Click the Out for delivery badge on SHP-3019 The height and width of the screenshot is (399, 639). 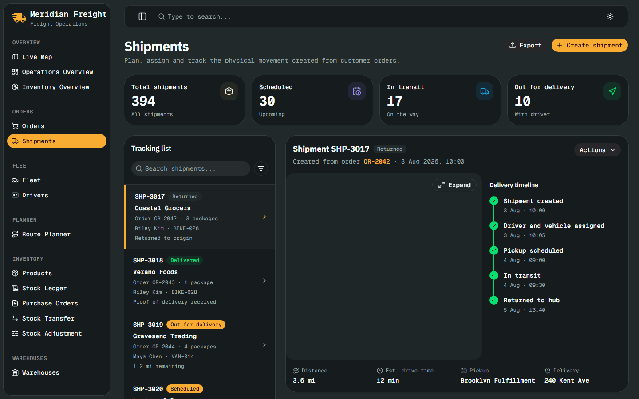196,325
